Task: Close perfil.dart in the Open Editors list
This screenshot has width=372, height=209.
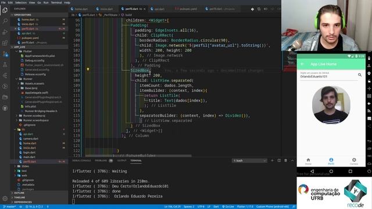Action: tap(16, 28)
